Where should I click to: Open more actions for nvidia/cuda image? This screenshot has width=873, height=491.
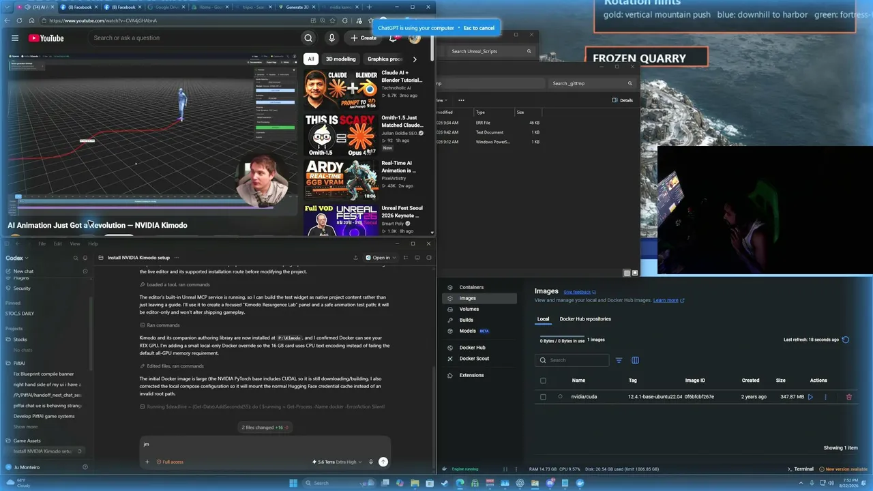click(825, 397)
